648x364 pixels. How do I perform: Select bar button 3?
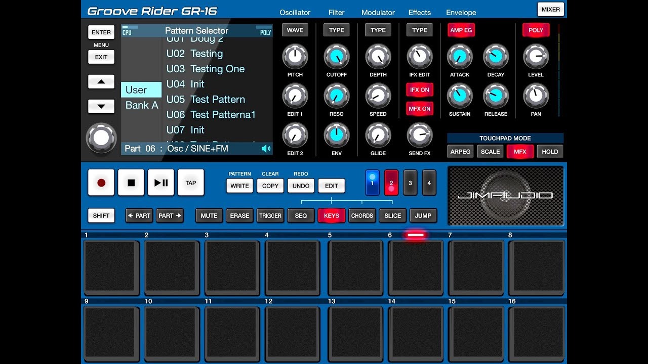click(410, 183)
